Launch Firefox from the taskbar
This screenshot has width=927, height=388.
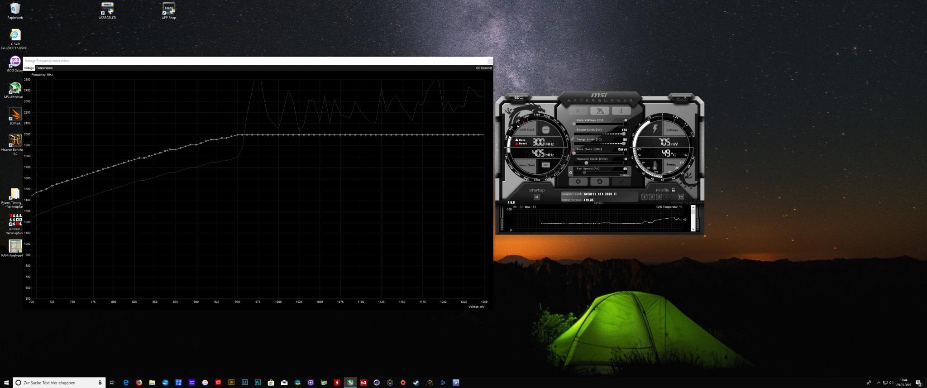(x=139, y=383)
